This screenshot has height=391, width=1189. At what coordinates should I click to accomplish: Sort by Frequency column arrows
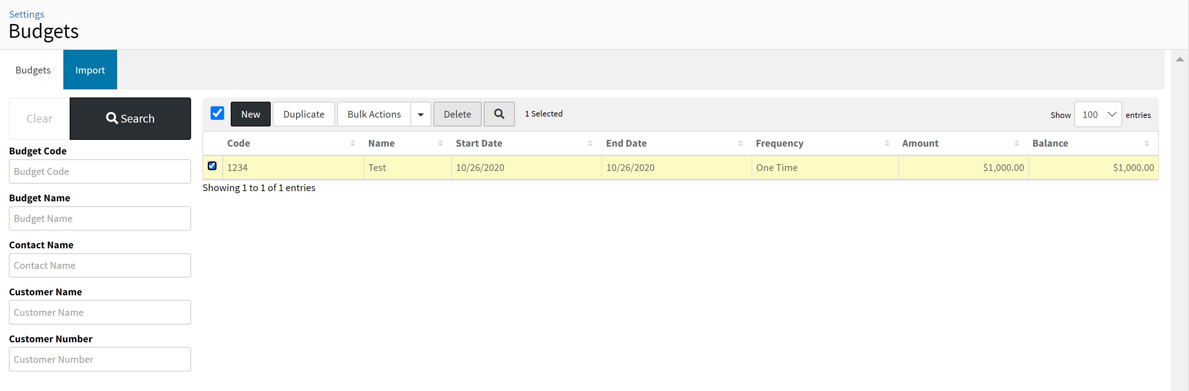tap(887, 143)
